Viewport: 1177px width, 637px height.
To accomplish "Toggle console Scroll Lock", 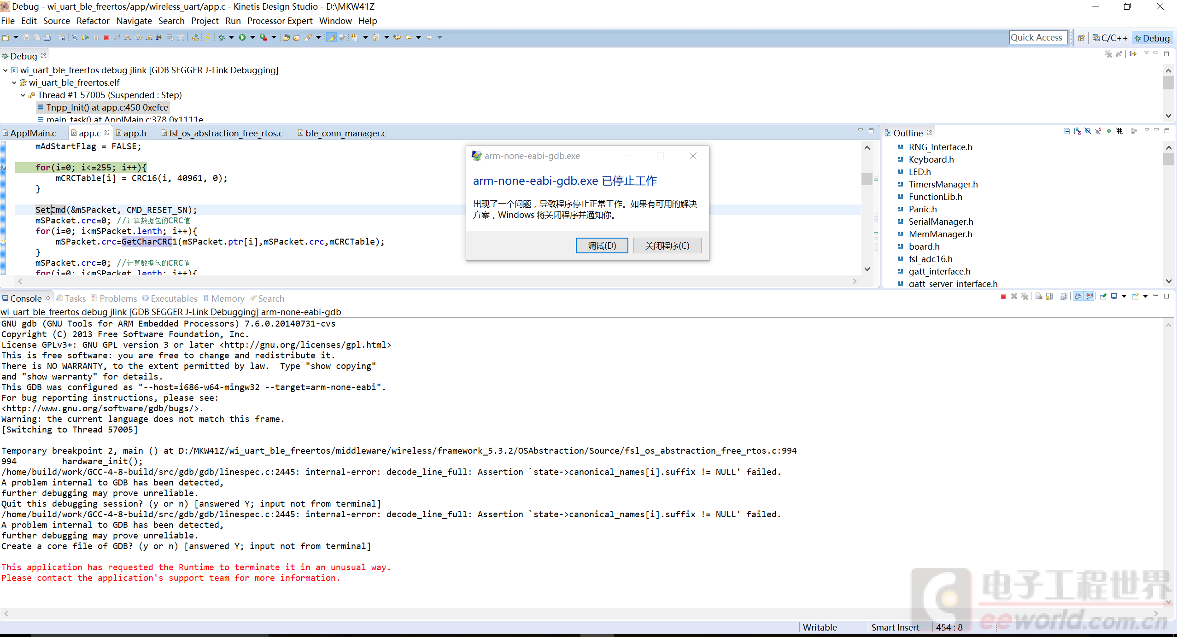I will point(1049,297).
